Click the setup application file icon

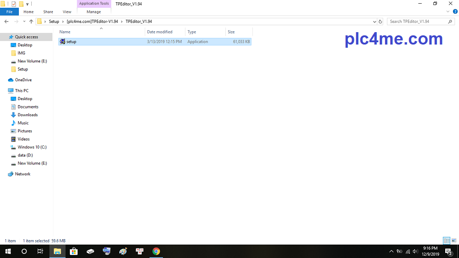[x=62, y=42]
